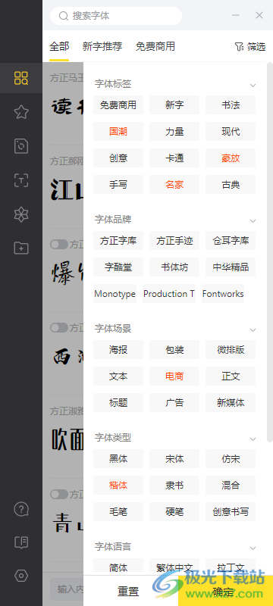The height and width of the screenshot is (606, 273).
Task: Deselect the 豪放 tag chip
Action: click(x=231, y=158)
